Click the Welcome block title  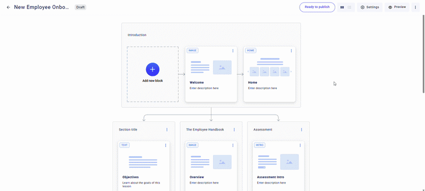point(197,83)
